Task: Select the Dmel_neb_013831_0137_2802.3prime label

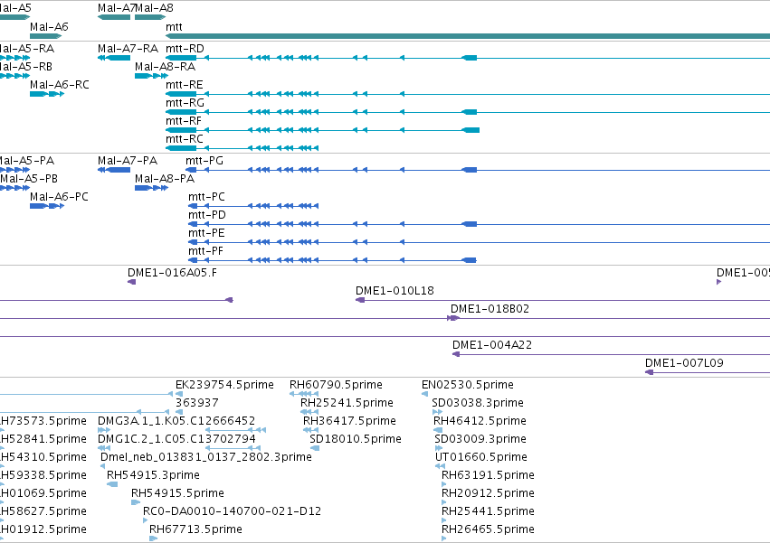Action: 206,458
